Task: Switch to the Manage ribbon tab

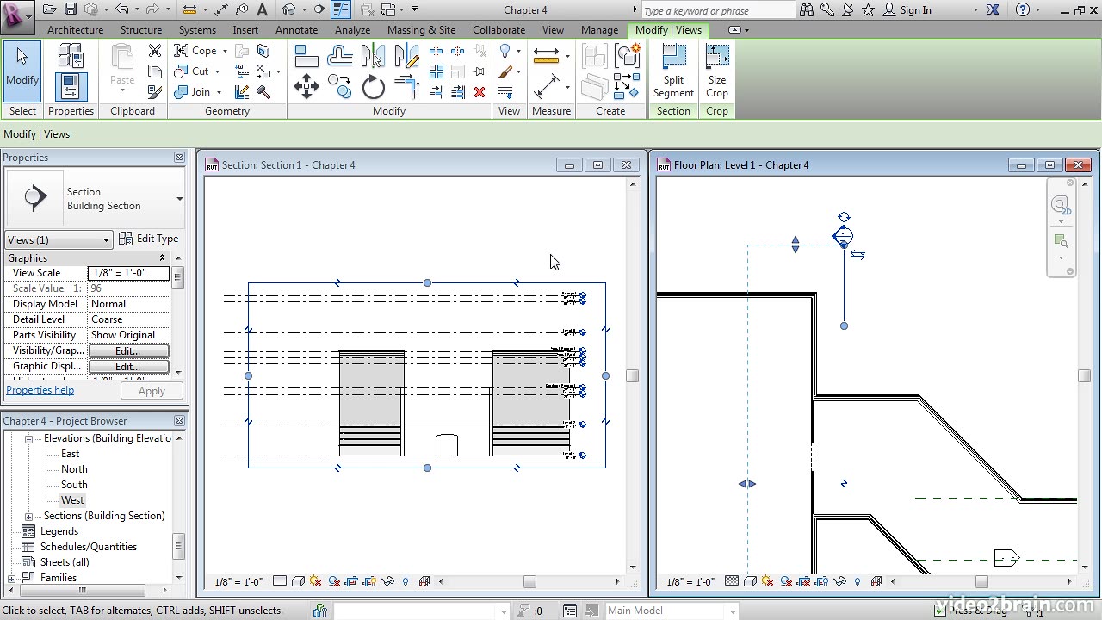Action: pos(599,29)
